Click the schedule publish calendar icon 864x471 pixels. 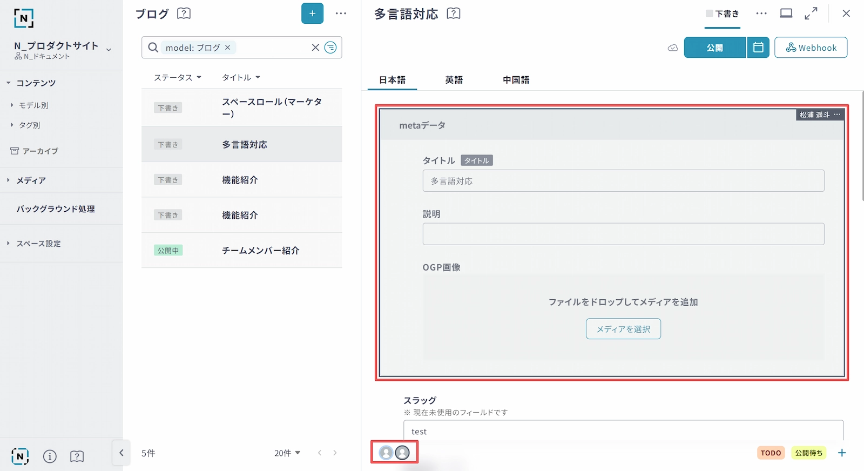tap(758, 48)
